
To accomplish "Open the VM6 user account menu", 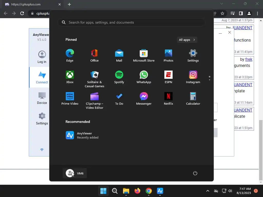I will tap(75, 173).
